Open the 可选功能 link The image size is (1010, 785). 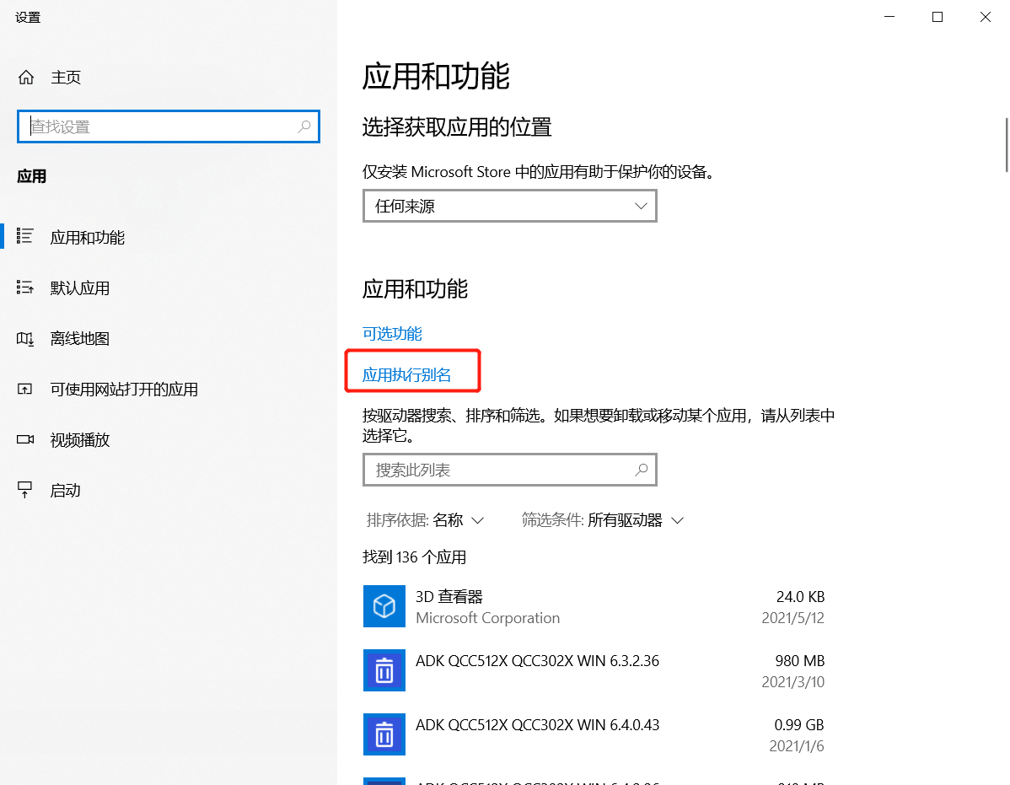coord(391,333)
